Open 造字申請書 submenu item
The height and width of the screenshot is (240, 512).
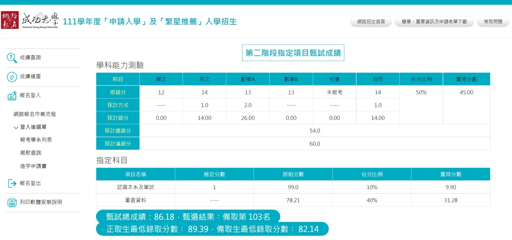tap(33, 166)
